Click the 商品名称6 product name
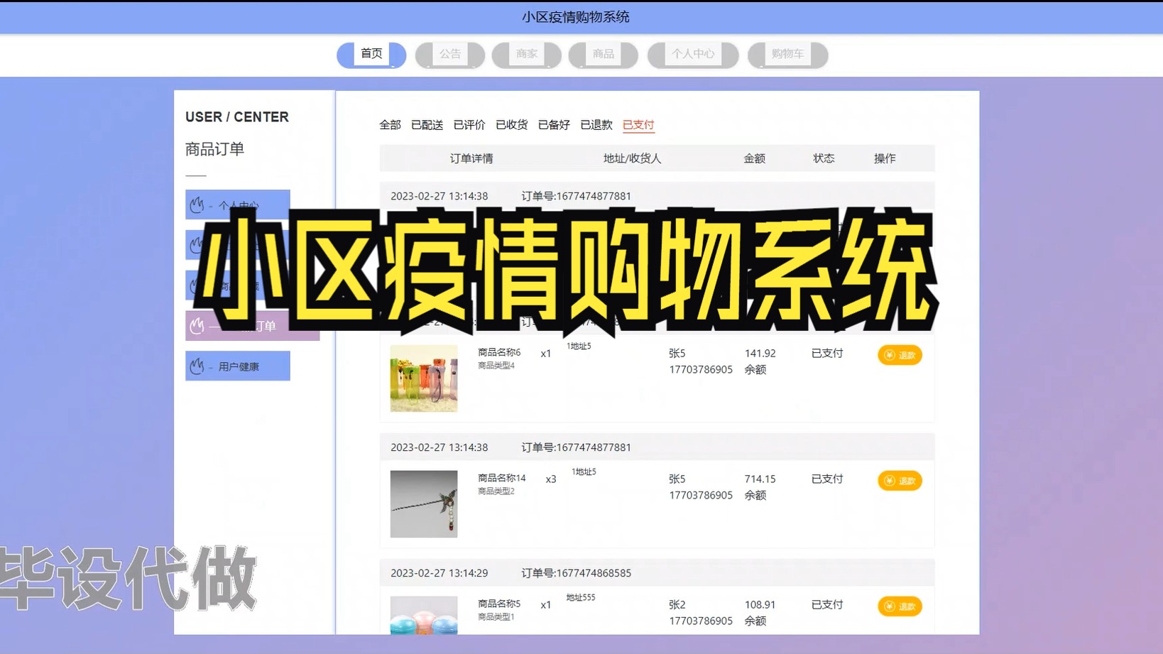Image resolution: width=1163 pixels, height=654 pixels. [x=499, y=352]
